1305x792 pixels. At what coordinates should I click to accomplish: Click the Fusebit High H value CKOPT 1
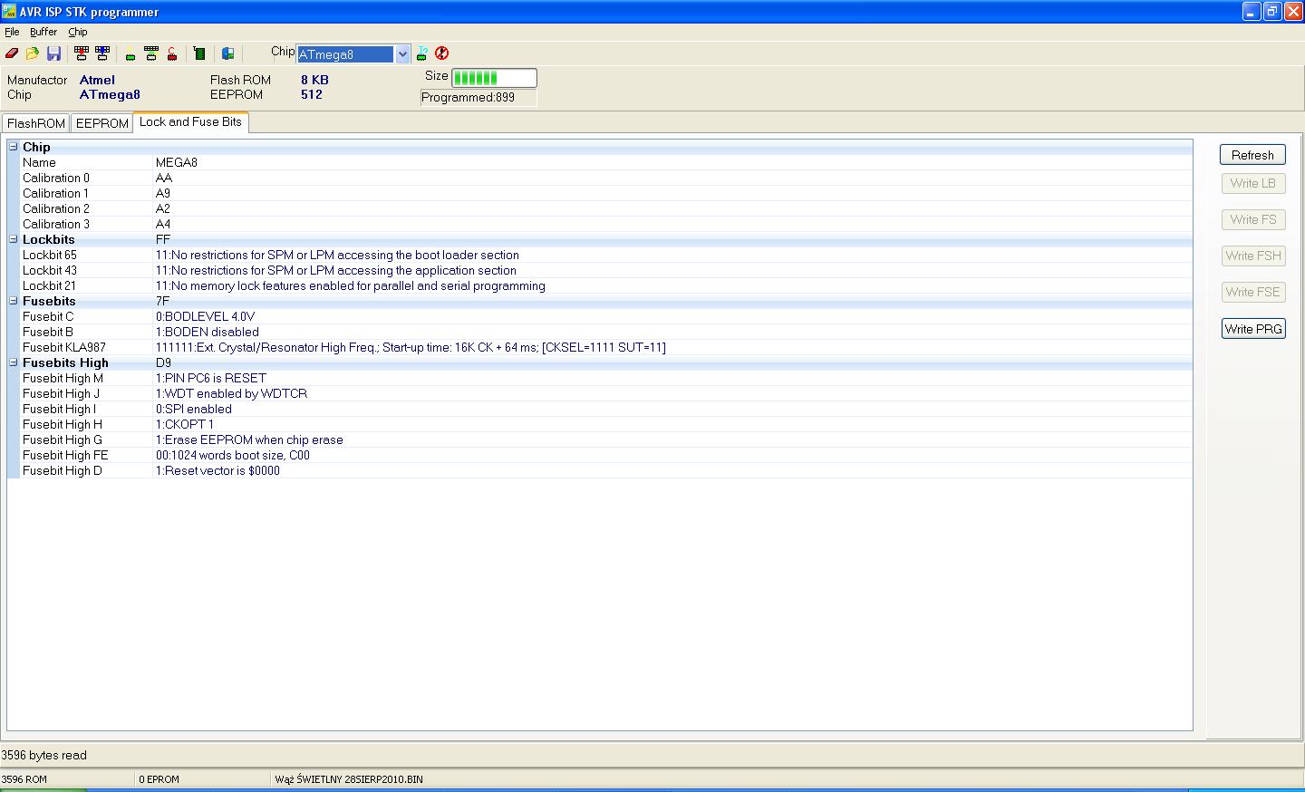tap(185, 424)
